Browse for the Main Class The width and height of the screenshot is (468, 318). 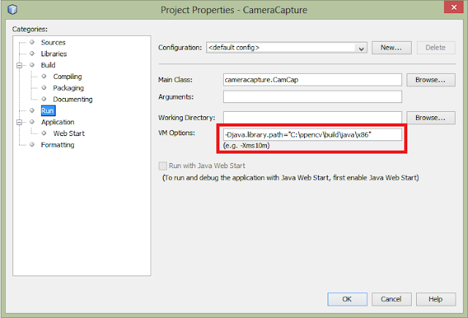431,79
